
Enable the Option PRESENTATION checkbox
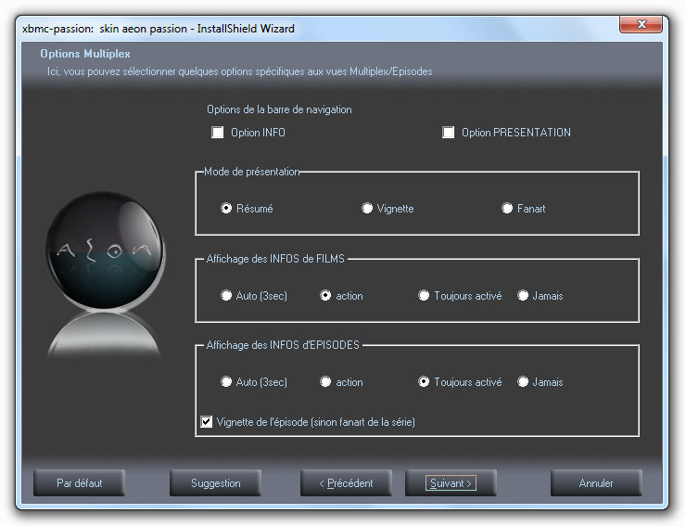(x=449, y=133)
